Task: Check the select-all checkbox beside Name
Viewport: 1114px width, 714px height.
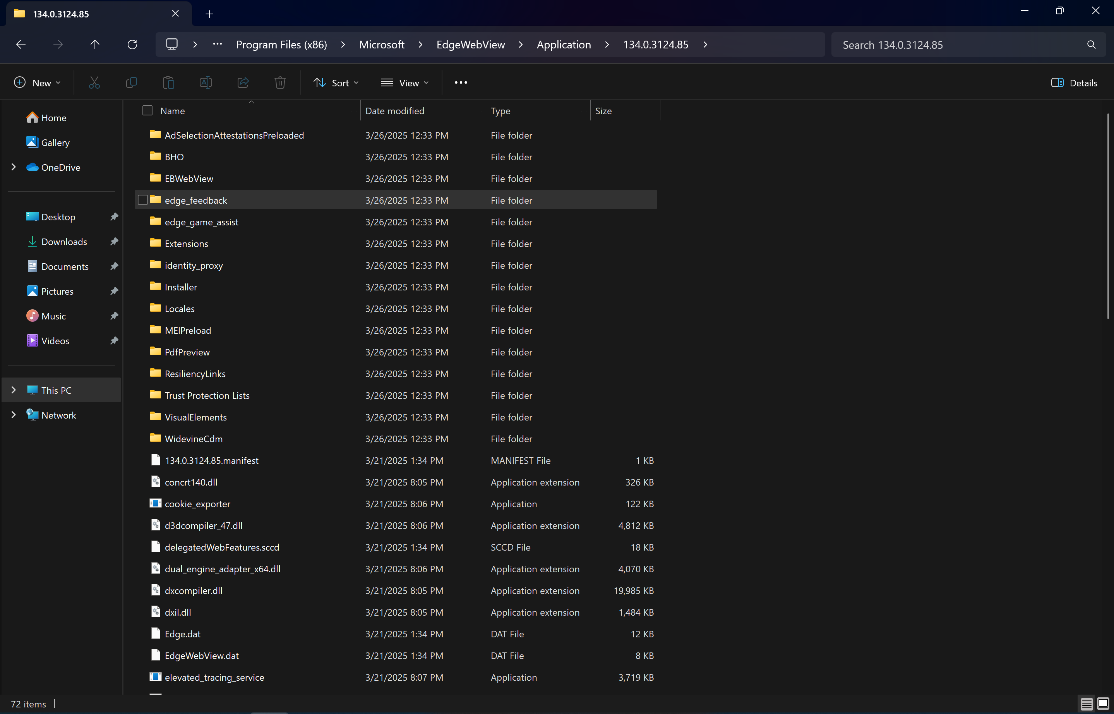Action: [147, 111]
